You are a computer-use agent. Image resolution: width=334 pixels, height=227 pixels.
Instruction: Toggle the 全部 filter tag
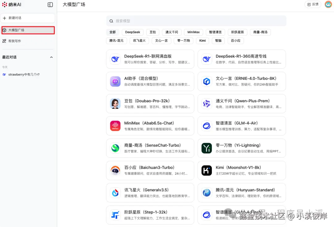113,32
